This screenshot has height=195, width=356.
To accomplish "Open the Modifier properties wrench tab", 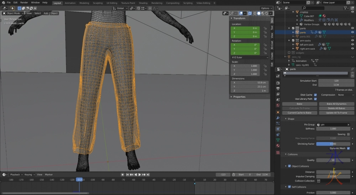I will (278, 118).
